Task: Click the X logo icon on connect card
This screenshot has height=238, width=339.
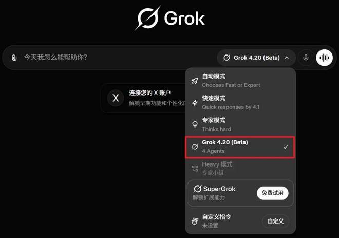Action: click(x=116, y=98)
